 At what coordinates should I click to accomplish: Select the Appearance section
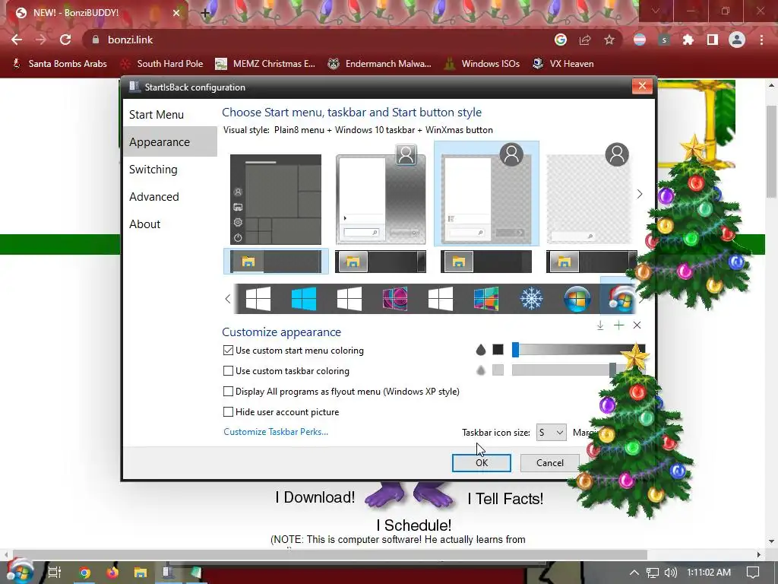click(x=169, y=142)
